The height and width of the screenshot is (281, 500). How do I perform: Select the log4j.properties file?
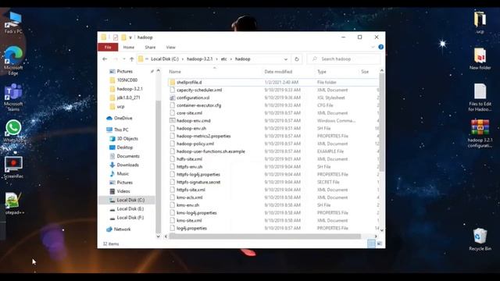tap(191, 228)
